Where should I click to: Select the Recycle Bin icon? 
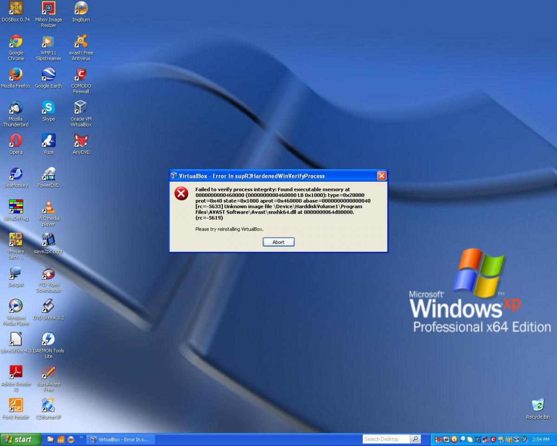[x=538, y=409]
